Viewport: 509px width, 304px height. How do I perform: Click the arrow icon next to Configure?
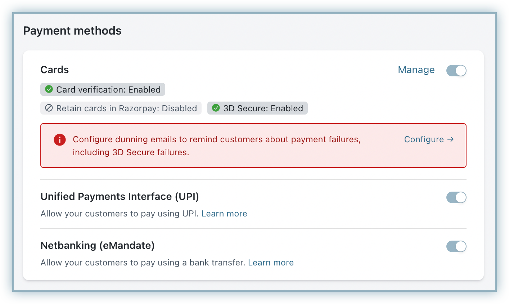[450, 139]
